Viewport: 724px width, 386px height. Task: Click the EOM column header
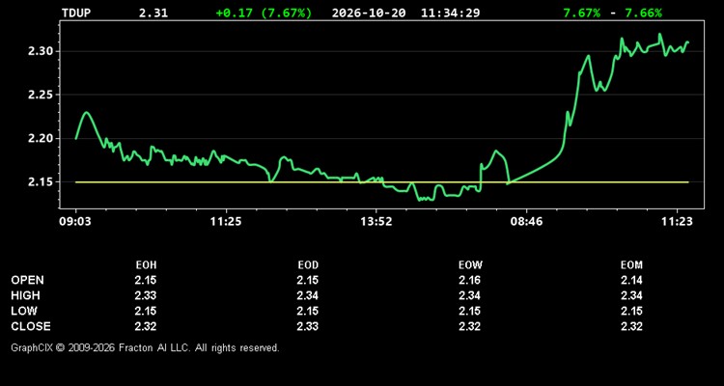tap(631, 265)
